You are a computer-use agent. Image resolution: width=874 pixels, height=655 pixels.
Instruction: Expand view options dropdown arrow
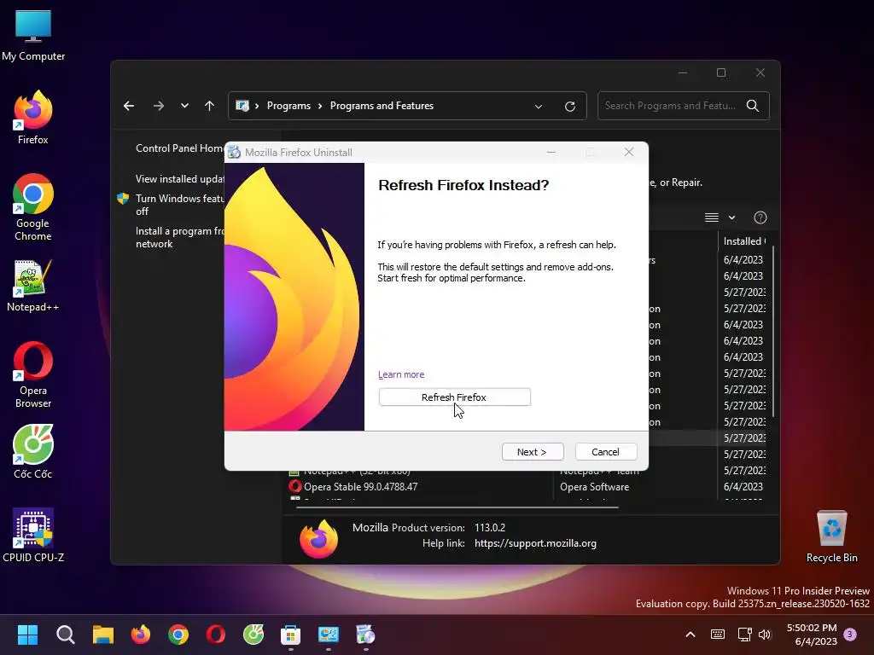[731, 217]
